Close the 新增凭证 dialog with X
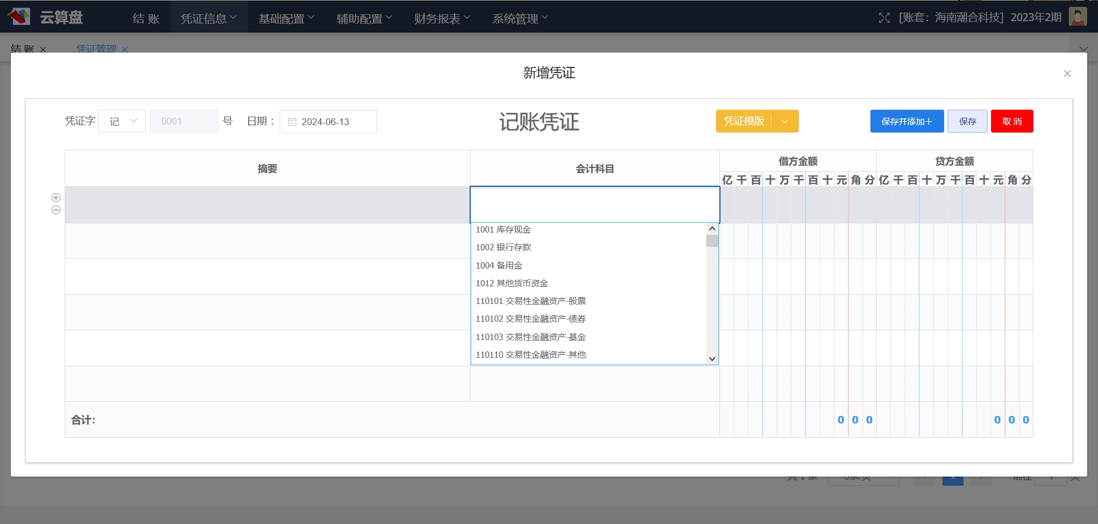The width and height of the screenshot is (1098, 524). click(x=1067, y=74)
